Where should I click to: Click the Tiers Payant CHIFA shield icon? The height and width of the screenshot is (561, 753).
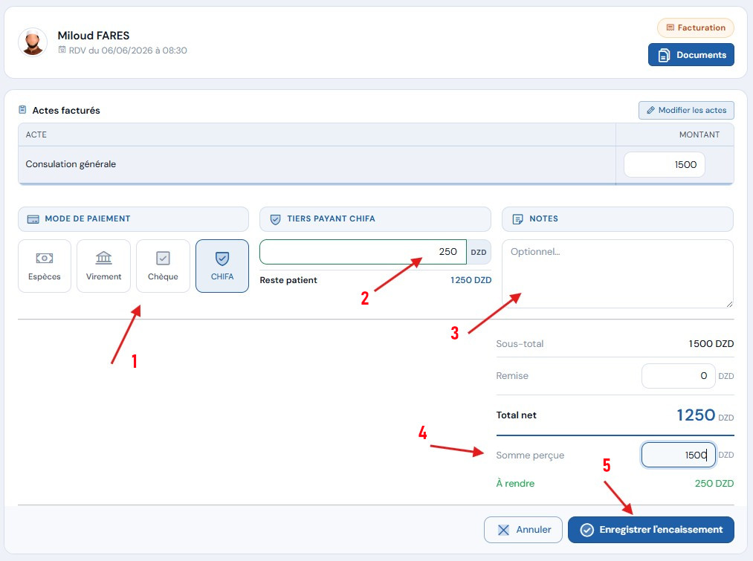point(275,219)
